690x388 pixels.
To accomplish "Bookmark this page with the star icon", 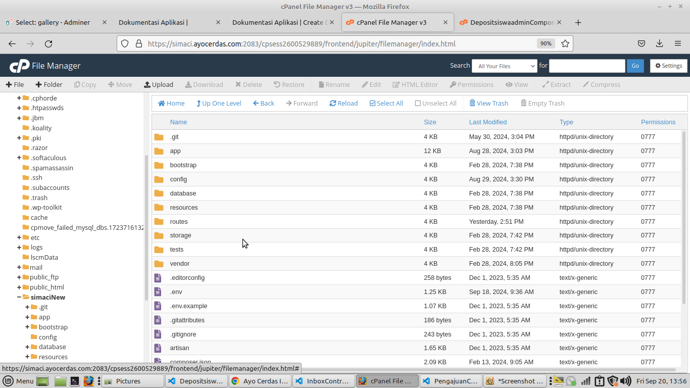I will tap(565, 43).
